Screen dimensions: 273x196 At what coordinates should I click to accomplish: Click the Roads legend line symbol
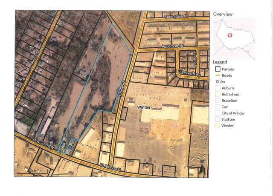pyautogui.click(x=218, y=75)
